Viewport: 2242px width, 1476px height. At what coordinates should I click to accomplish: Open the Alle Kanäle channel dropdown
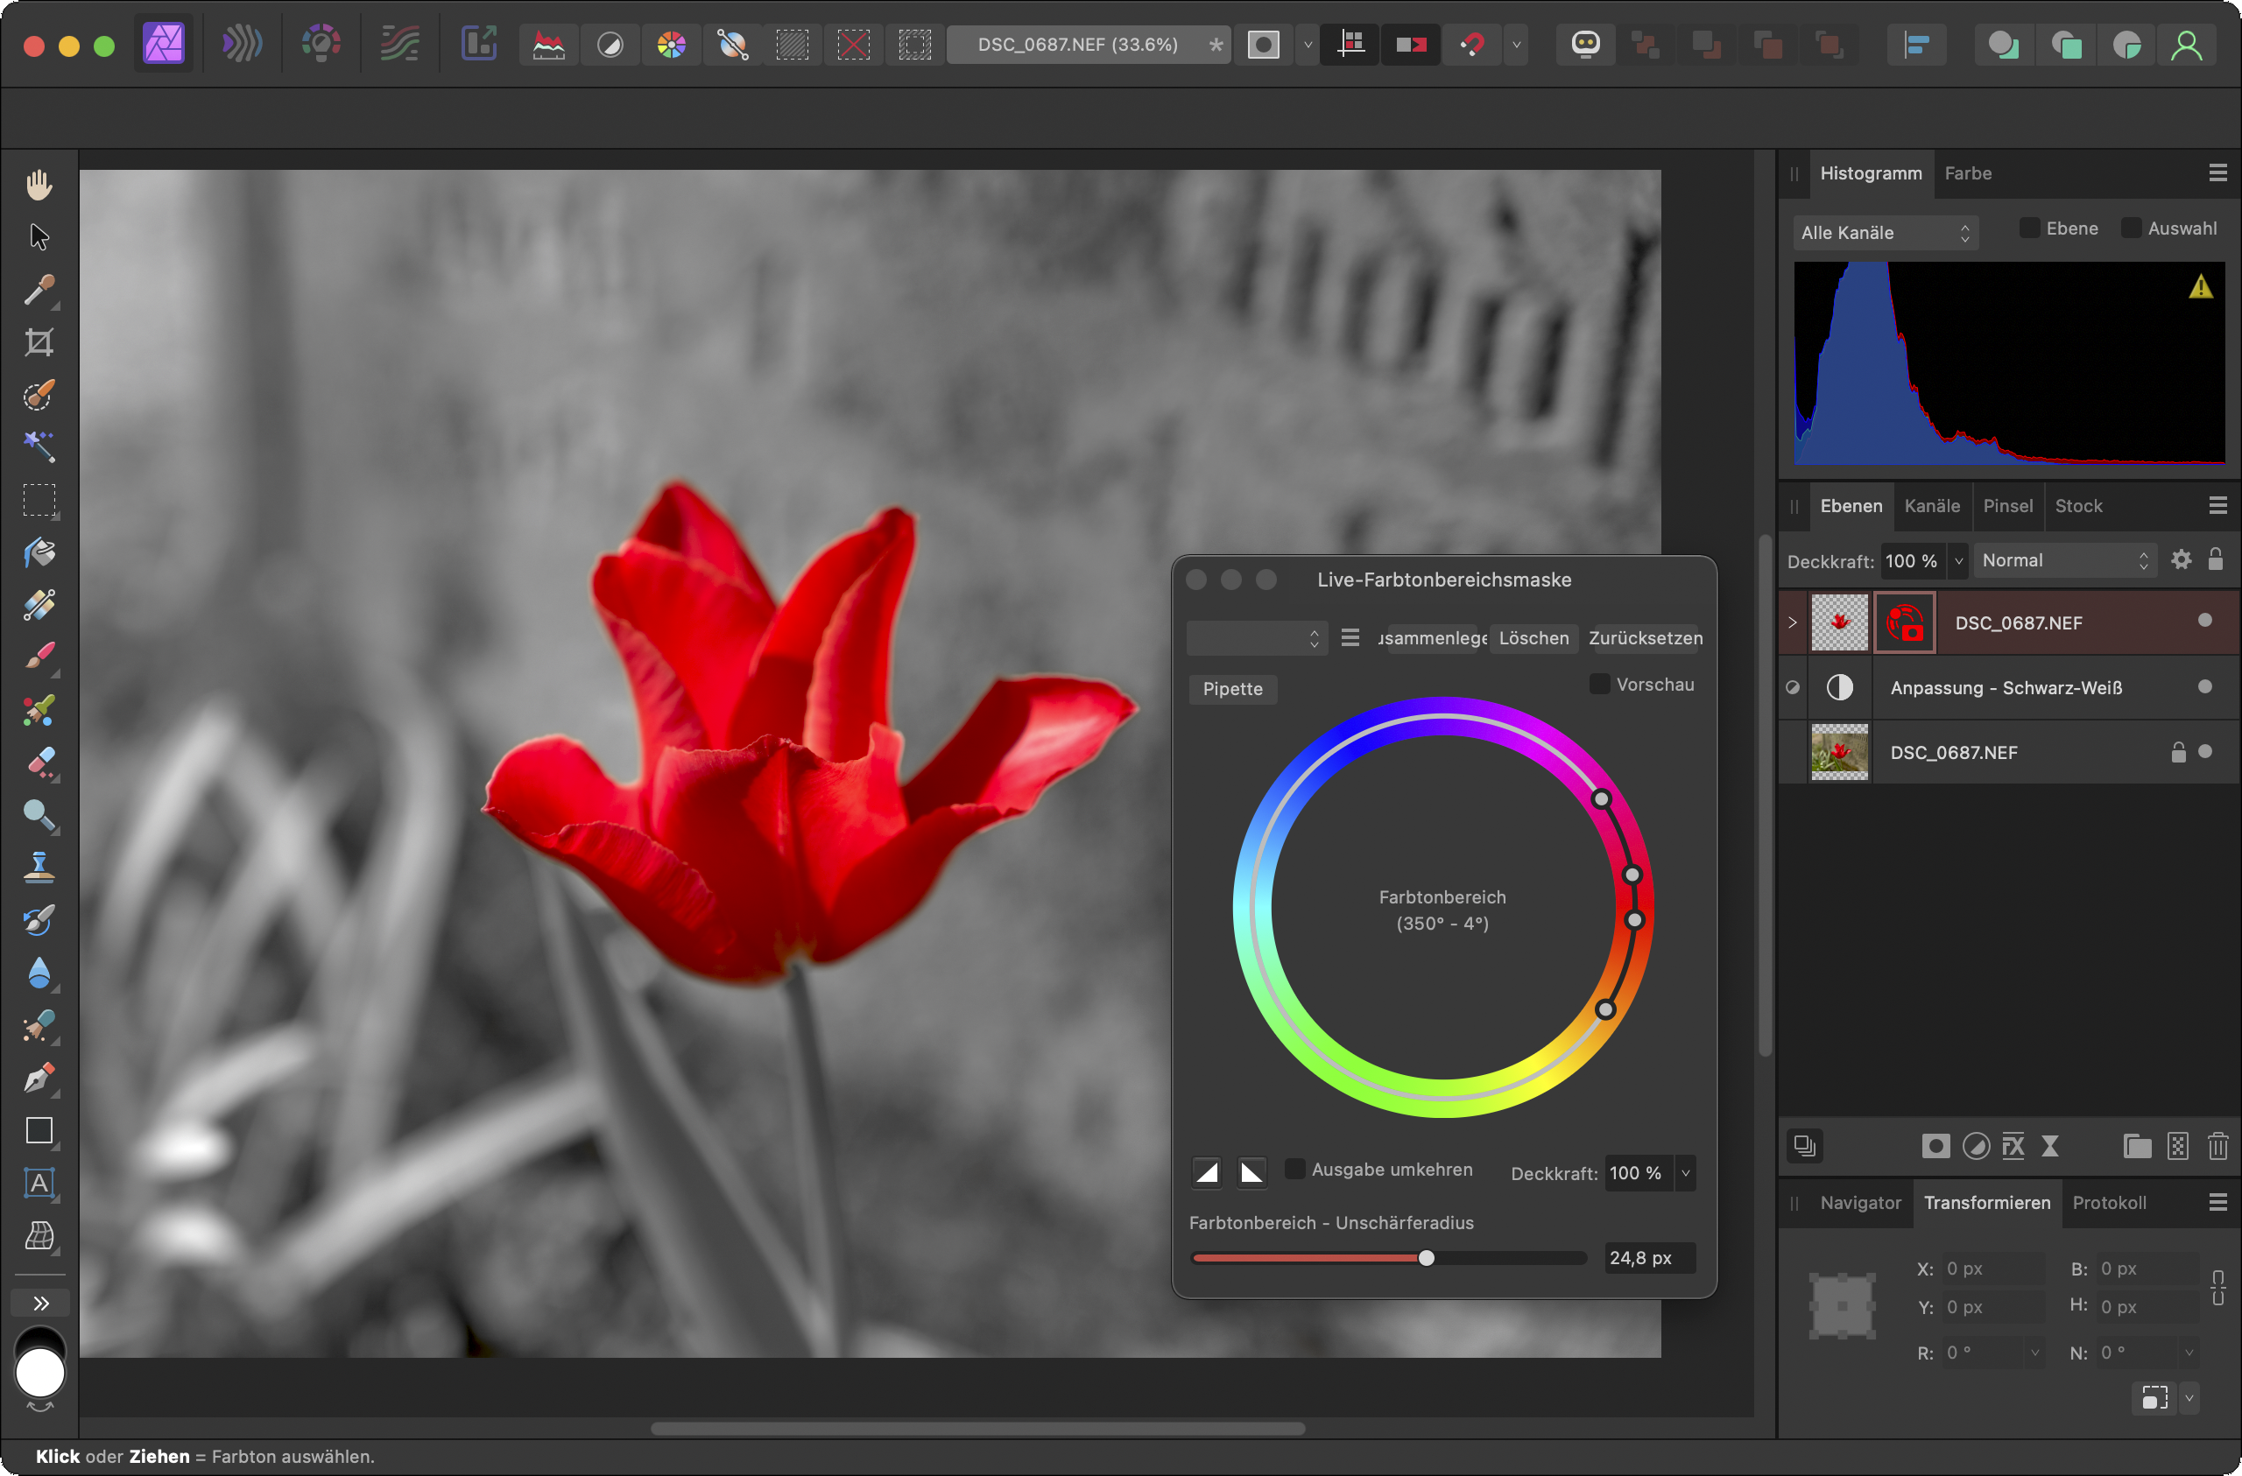1884,233
